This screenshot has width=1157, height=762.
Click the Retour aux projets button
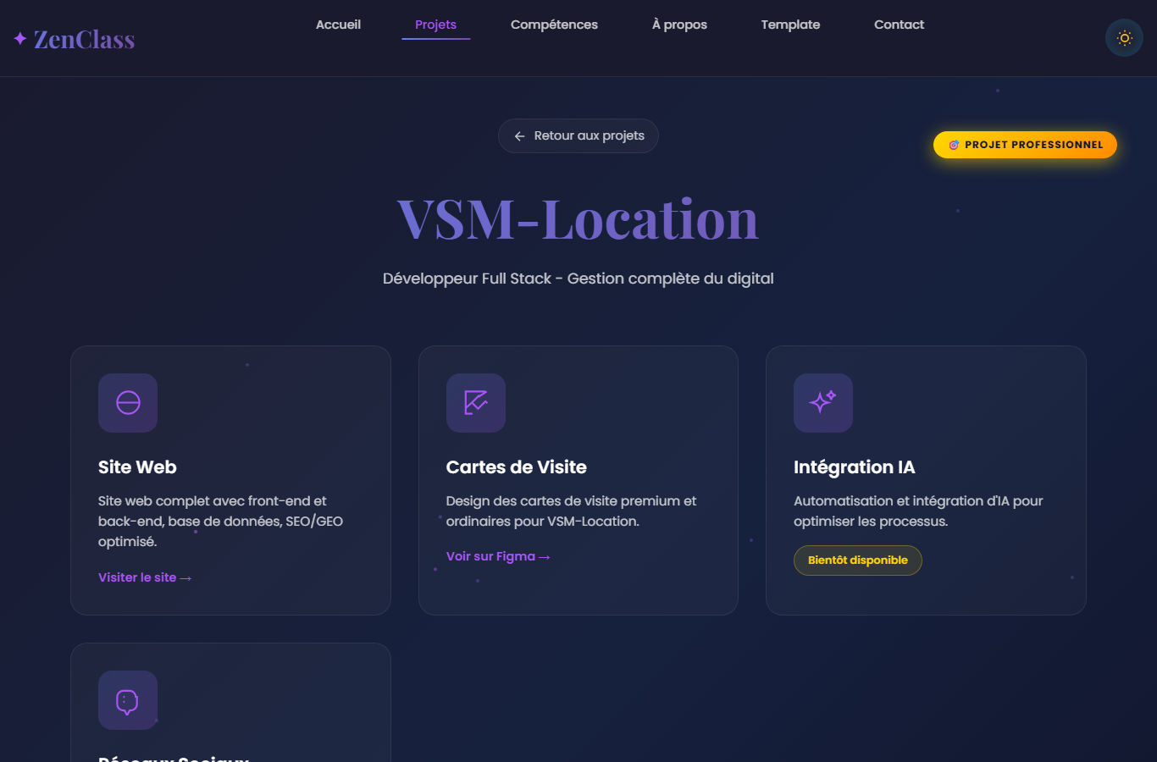(x=578, y=135)
